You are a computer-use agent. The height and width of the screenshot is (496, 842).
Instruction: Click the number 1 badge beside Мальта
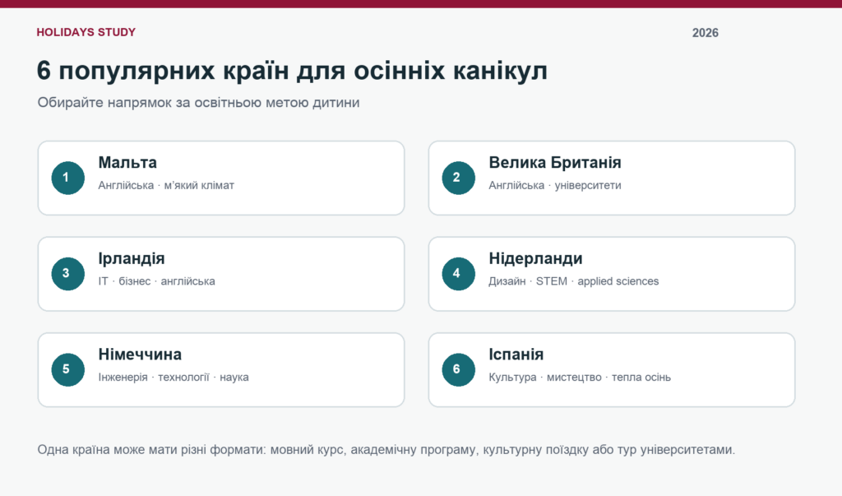pos(67,178)
